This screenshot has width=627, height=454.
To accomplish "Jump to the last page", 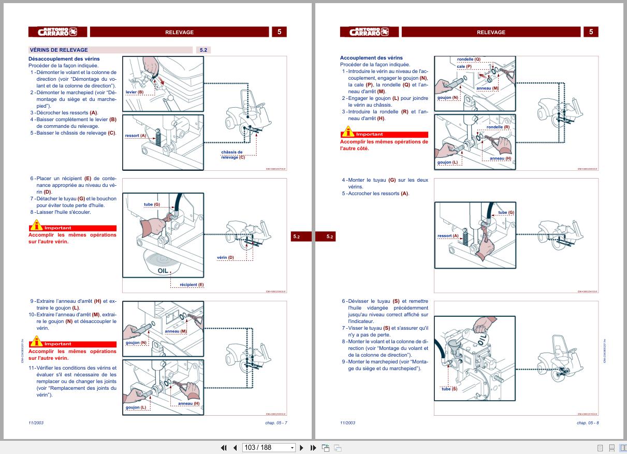I will 313,448.
